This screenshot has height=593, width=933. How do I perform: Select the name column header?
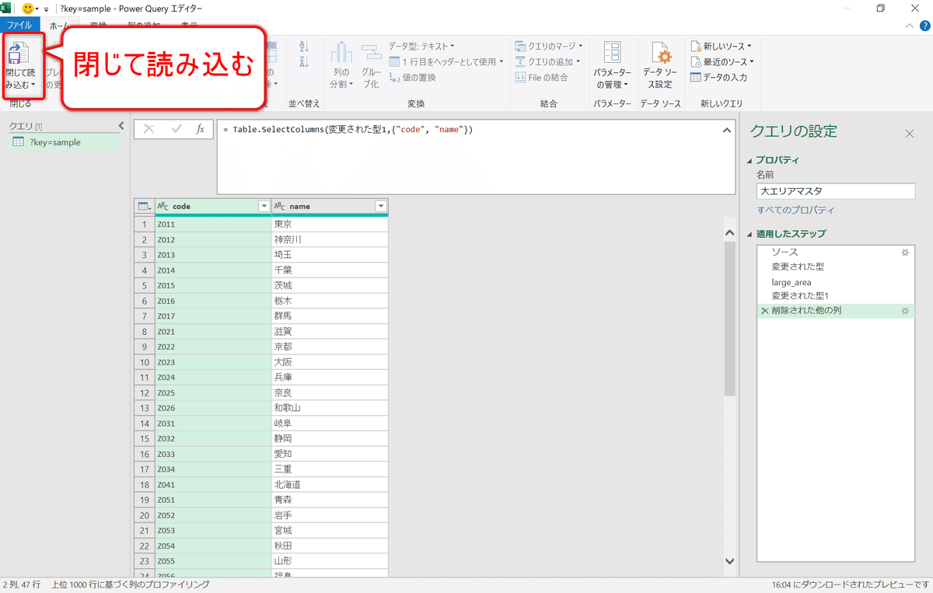330,206
